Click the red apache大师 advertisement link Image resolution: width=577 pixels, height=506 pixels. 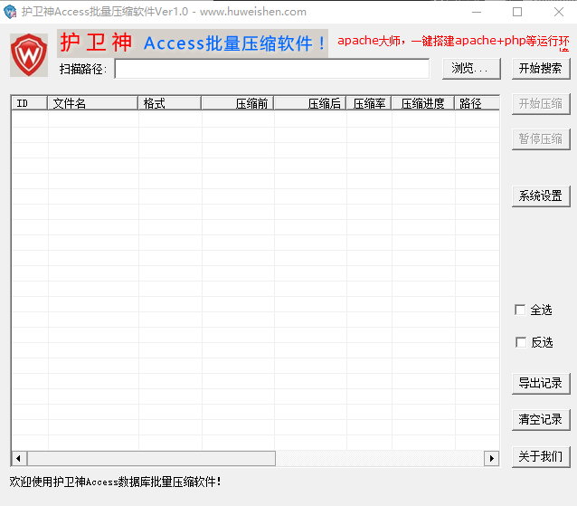(x=453, y=41)
